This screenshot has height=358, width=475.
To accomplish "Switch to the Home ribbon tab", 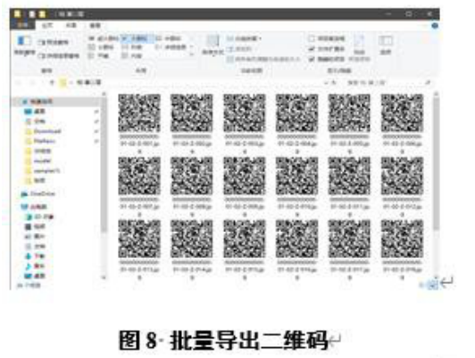I will 47,25.
